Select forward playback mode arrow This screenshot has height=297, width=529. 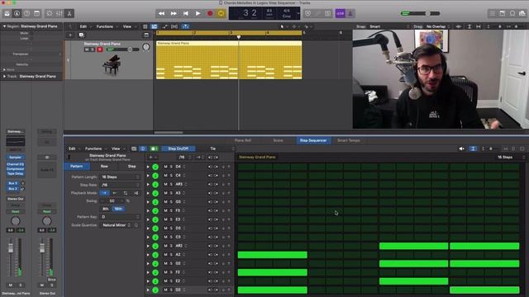point(105,193)
